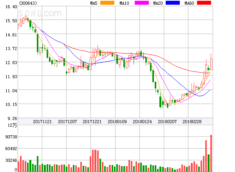Image resolution: width=235 pixels, height=172 pixels.
Task: Click the 12.83 price axis label
Action: [x=11, y=63]
